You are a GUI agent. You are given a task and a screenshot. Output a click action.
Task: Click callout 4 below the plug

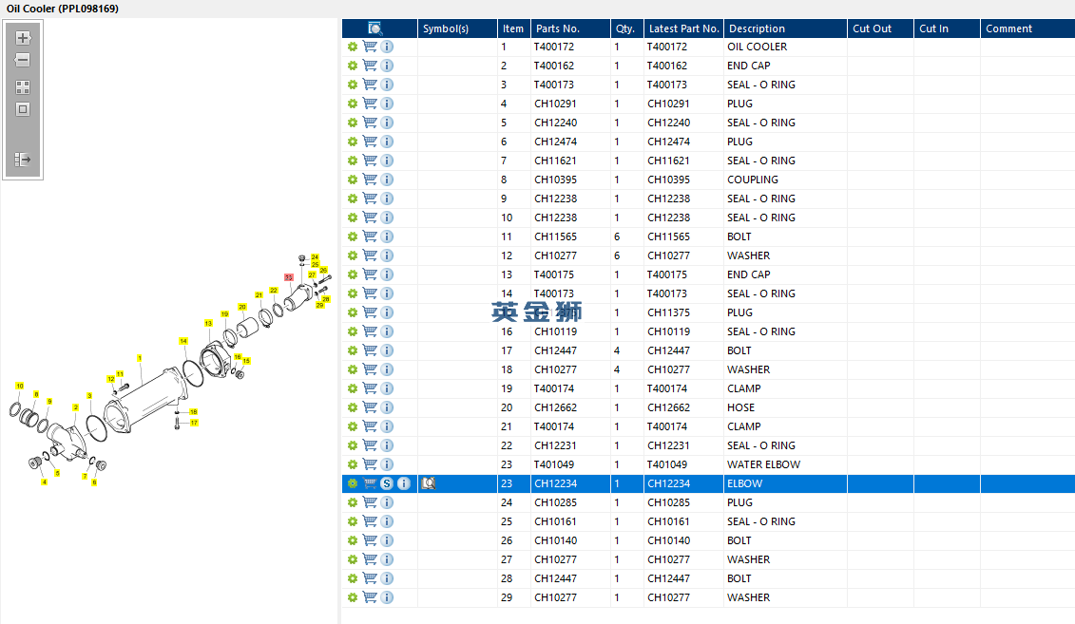pos(45,482)
